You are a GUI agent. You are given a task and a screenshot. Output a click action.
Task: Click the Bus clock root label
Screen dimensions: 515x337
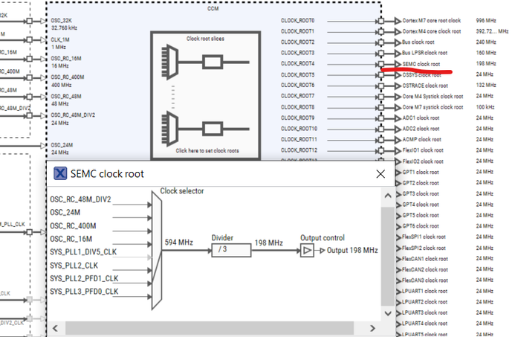point(418,42)
